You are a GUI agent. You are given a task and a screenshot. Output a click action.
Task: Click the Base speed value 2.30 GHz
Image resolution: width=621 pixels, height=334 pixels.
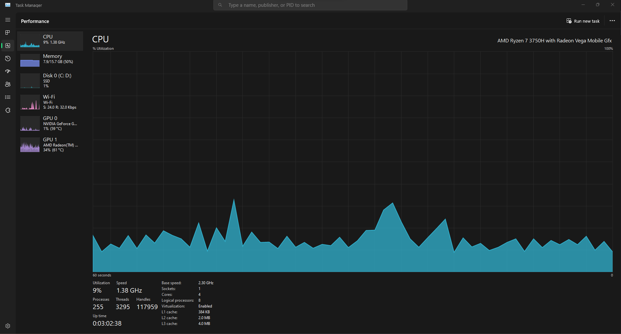click(x=206, y=283)
